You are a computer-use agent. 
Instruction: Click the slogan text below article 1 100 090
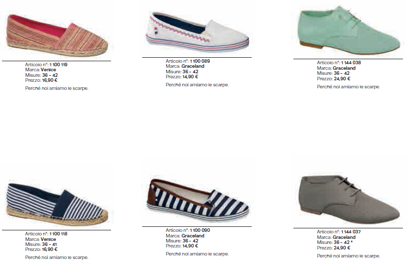click(x=197, y=254)
